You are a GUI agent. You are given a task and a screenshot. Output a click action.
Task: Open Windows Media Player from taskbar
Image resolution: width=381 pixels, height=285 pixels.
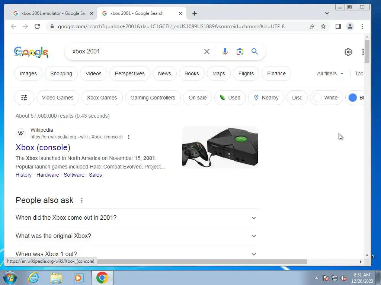pyautogui.click(x=79, y=278)
